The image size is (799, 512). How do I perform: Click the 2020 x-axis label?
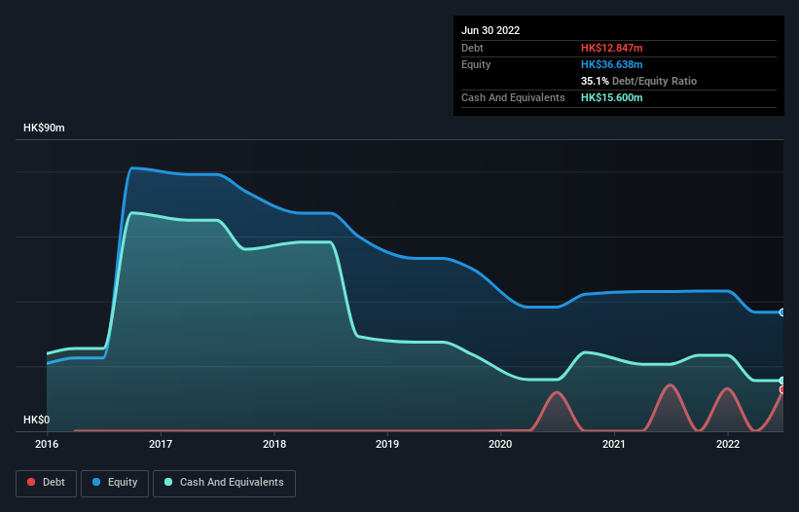[500, 444]
